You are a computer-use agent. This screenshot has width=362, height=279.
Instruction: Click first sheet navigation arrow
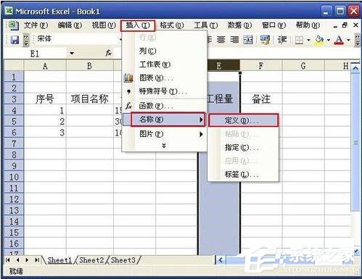[x=8, y=260]
